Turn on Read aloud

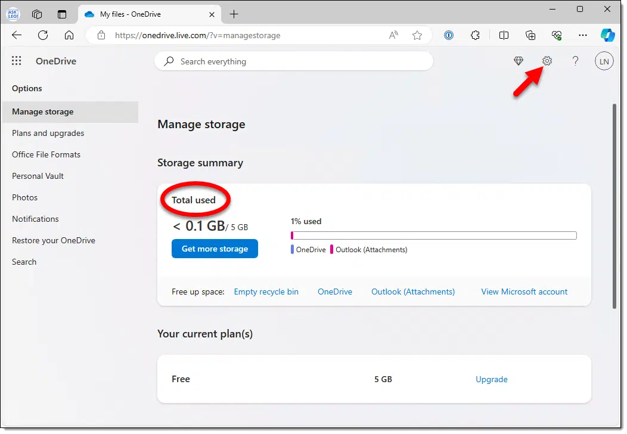click(393, 35)
